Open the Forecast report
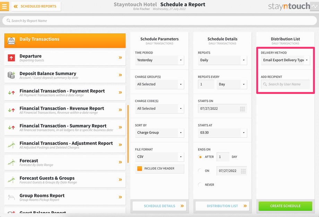 coord(65,163)
